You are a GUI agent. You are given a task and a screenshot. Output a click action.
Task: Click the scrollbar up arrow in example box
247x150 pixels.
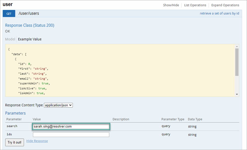[237, 46]
